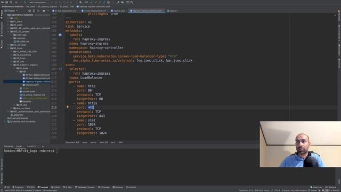Add a new terminal session tab
Screen dimensions: 341x192
coord(43,146)
